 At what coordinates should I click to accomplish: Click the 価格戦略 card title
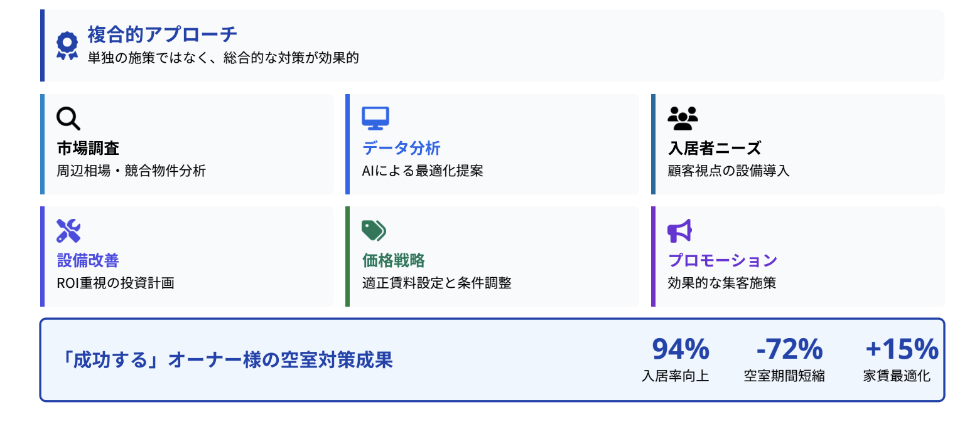[x=394, y=260]
